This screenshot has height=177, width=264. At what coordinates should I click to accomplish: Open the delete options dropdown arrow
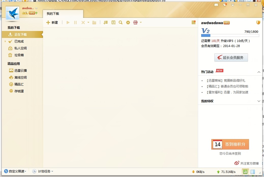89,22
